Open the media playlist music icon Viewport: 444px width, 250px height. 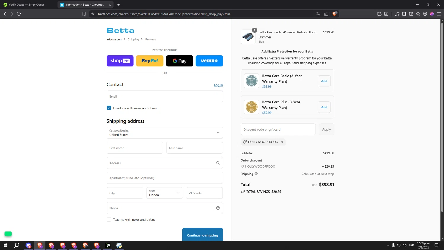[x=397, y=14]
